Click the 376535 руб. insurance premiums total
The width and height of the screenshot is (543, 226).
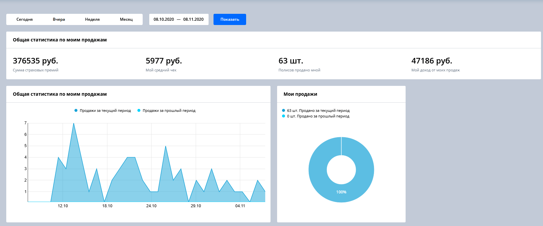(x=36, y=61)
